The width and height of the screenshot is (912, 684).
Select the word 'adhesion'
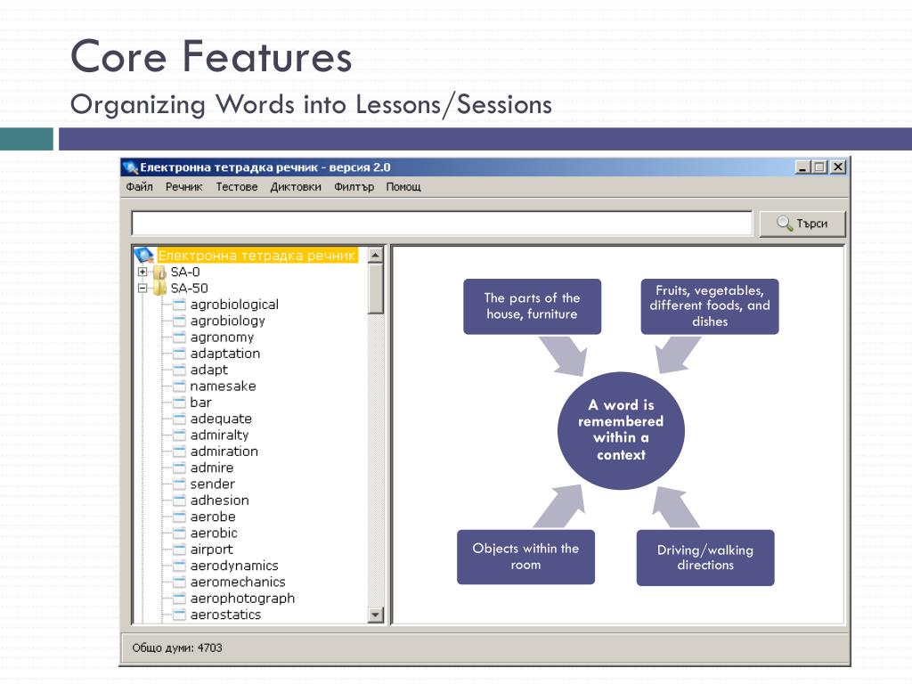click(219, 500)
